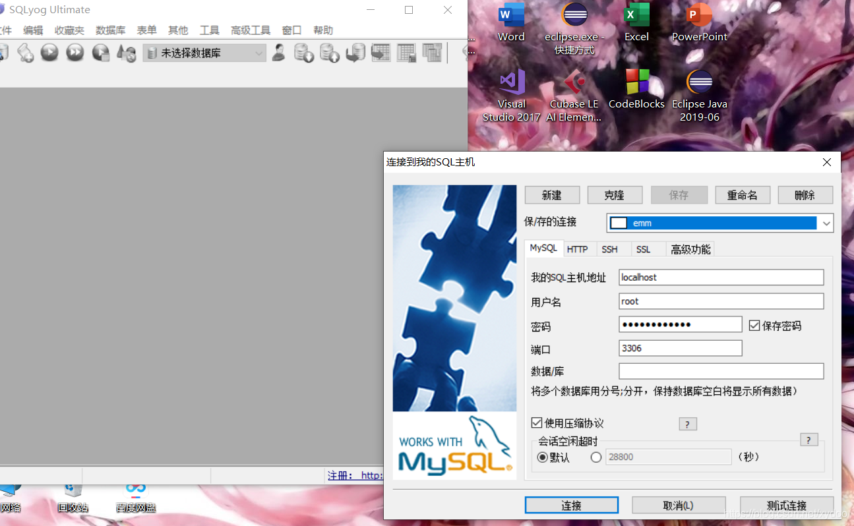Click the 删除 button
This screenshot has height=526, width=854.
point(805,195)
